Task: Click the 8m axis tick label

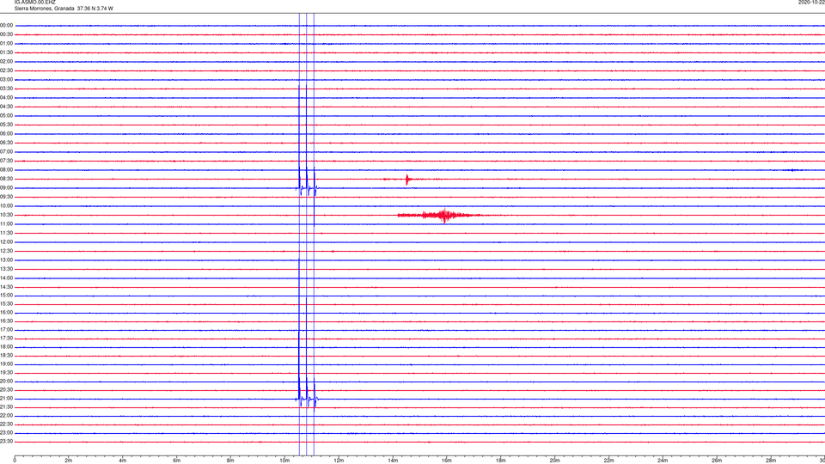Action: [x=230, y=461]
